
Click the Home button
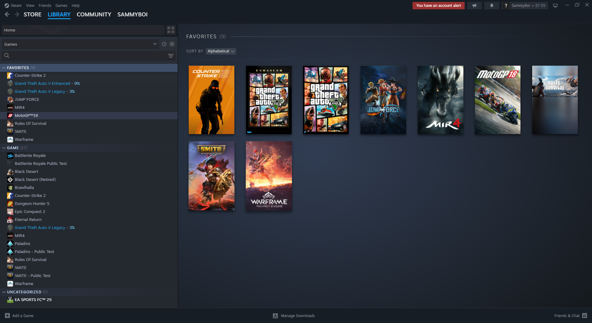[x=83, y=30]
